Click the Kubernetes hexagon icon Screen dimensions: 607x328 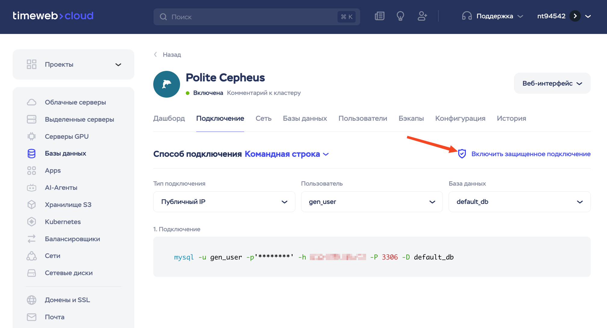[x=32, y=222]
